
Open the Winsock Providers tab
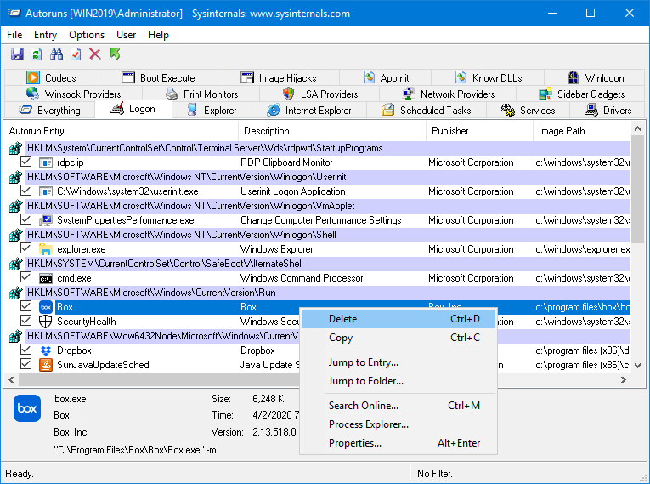tap(73, 94)
